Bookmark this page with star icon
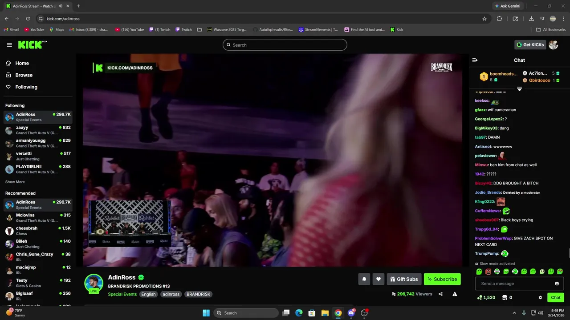 point(484,19)
